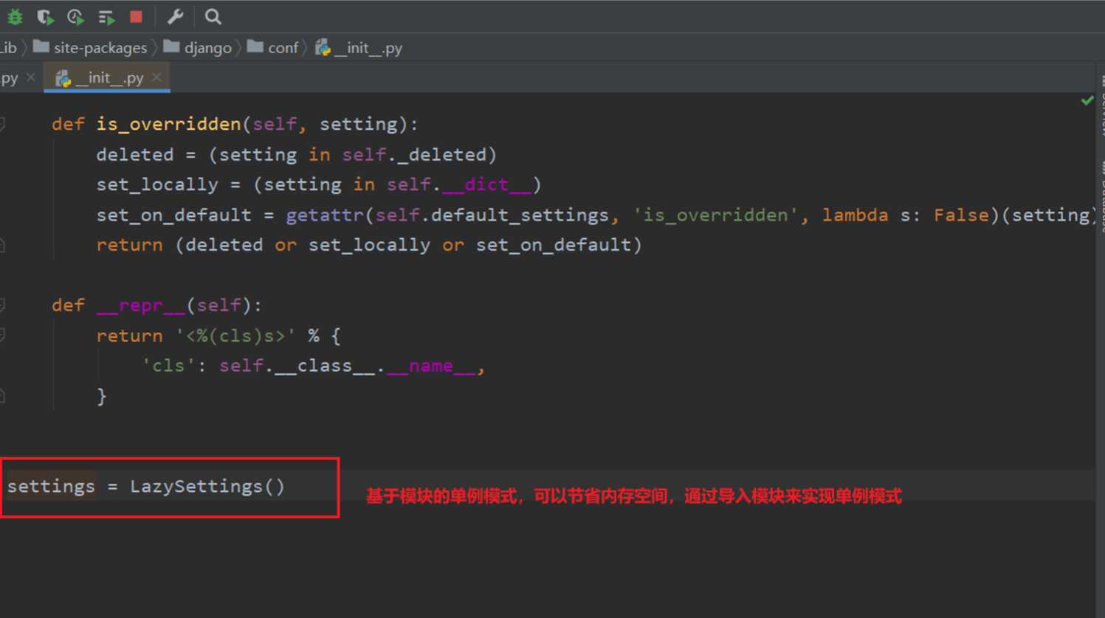Select conf folder in breadcrumb
This screenshot has height=618, width=1105.
(272, 48)
